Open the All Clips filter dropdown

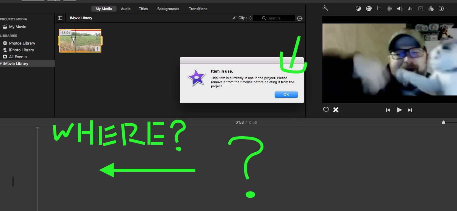click(x=242, y=18)
